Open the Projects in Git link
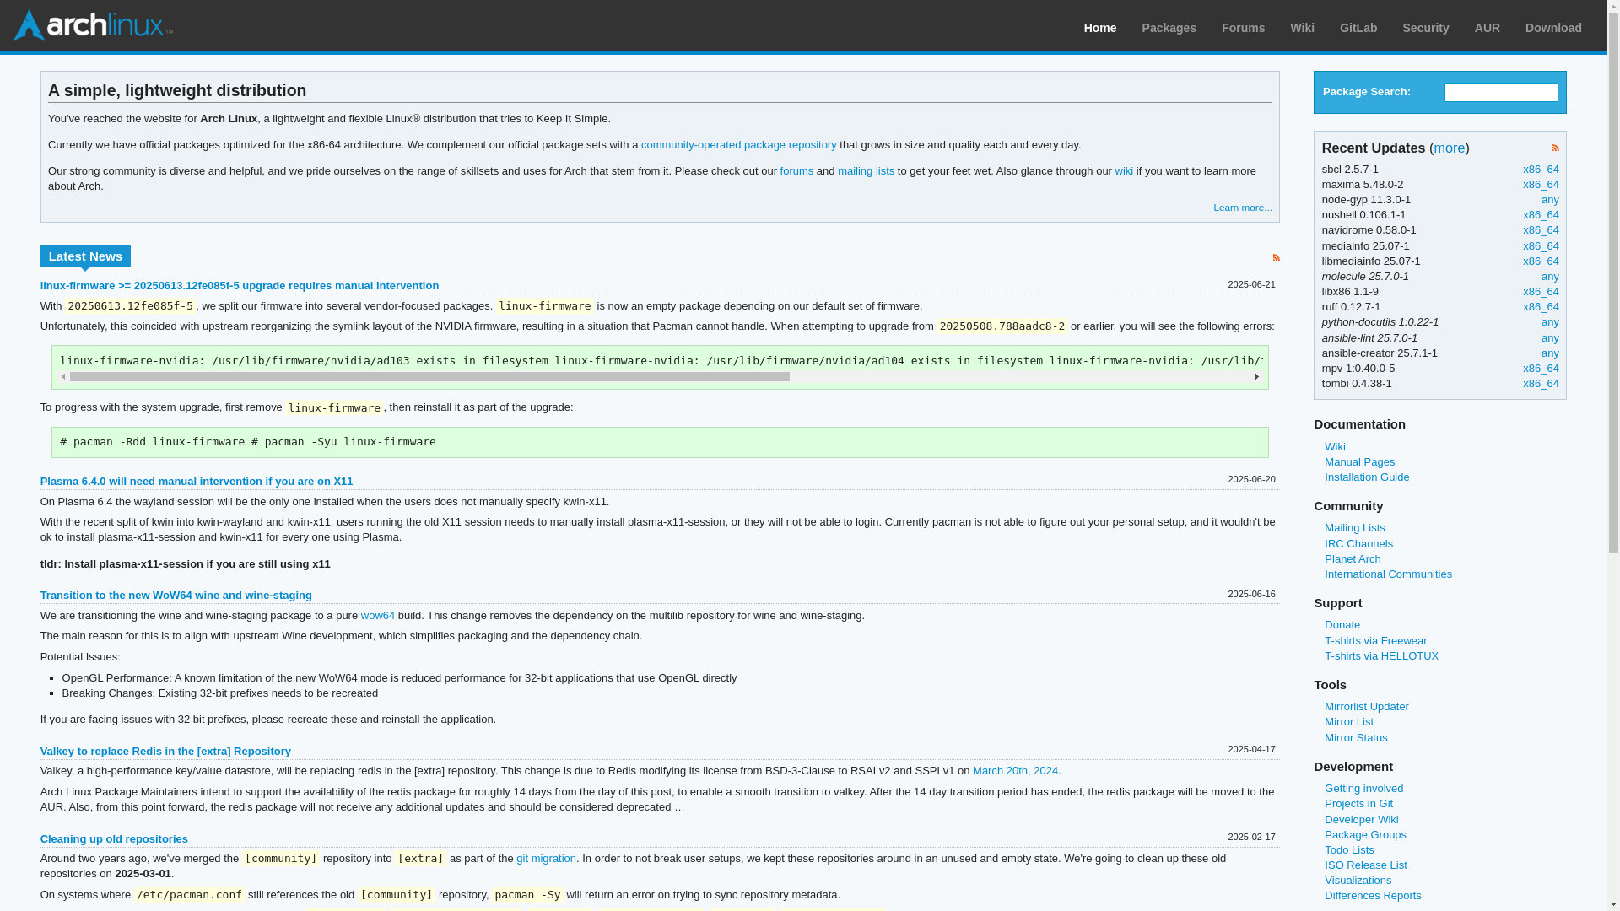The width and height of the screenshot is (1620, 911). point(1358,804)
